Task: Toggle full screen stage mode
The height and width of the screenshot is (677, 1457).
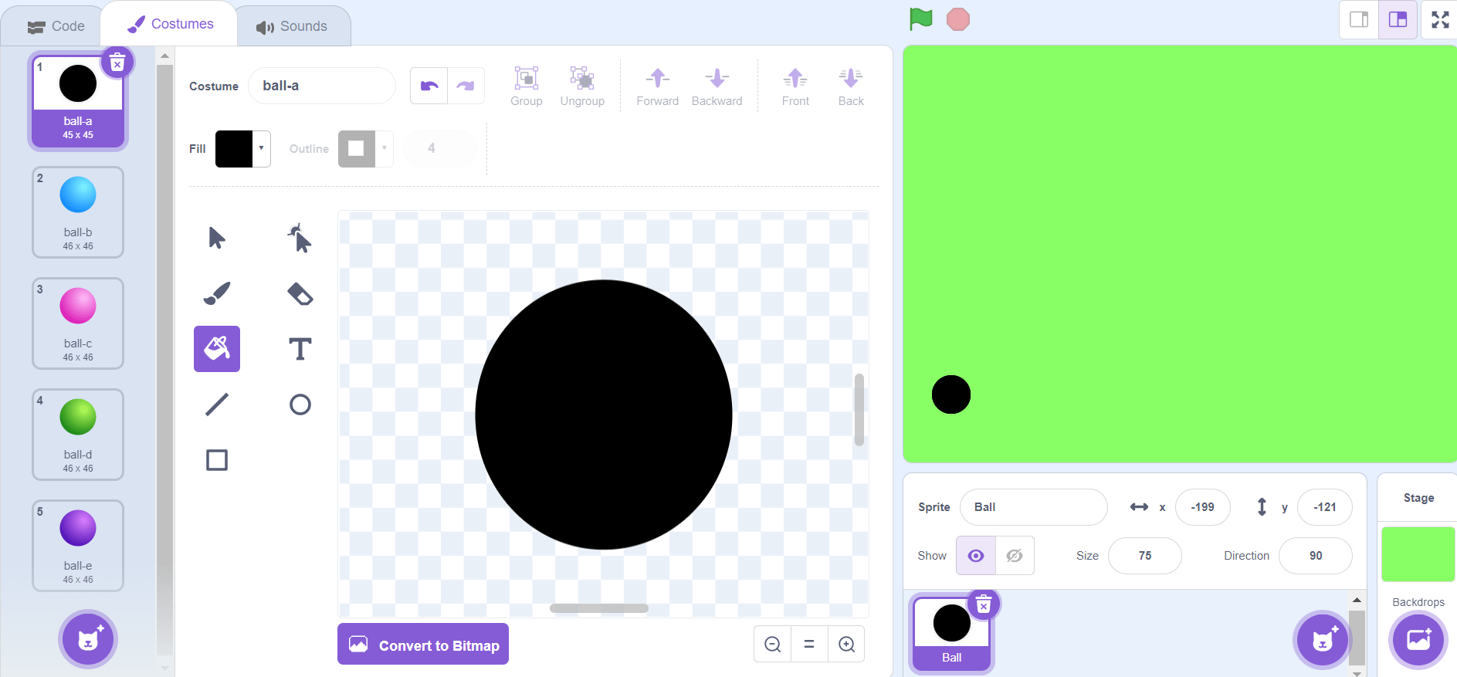Action: (x=1440, y=19)
